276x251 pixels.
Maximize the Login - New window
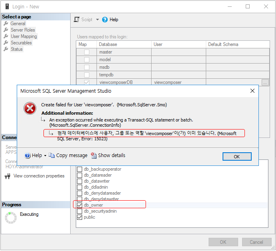click(x=248, y=6)
